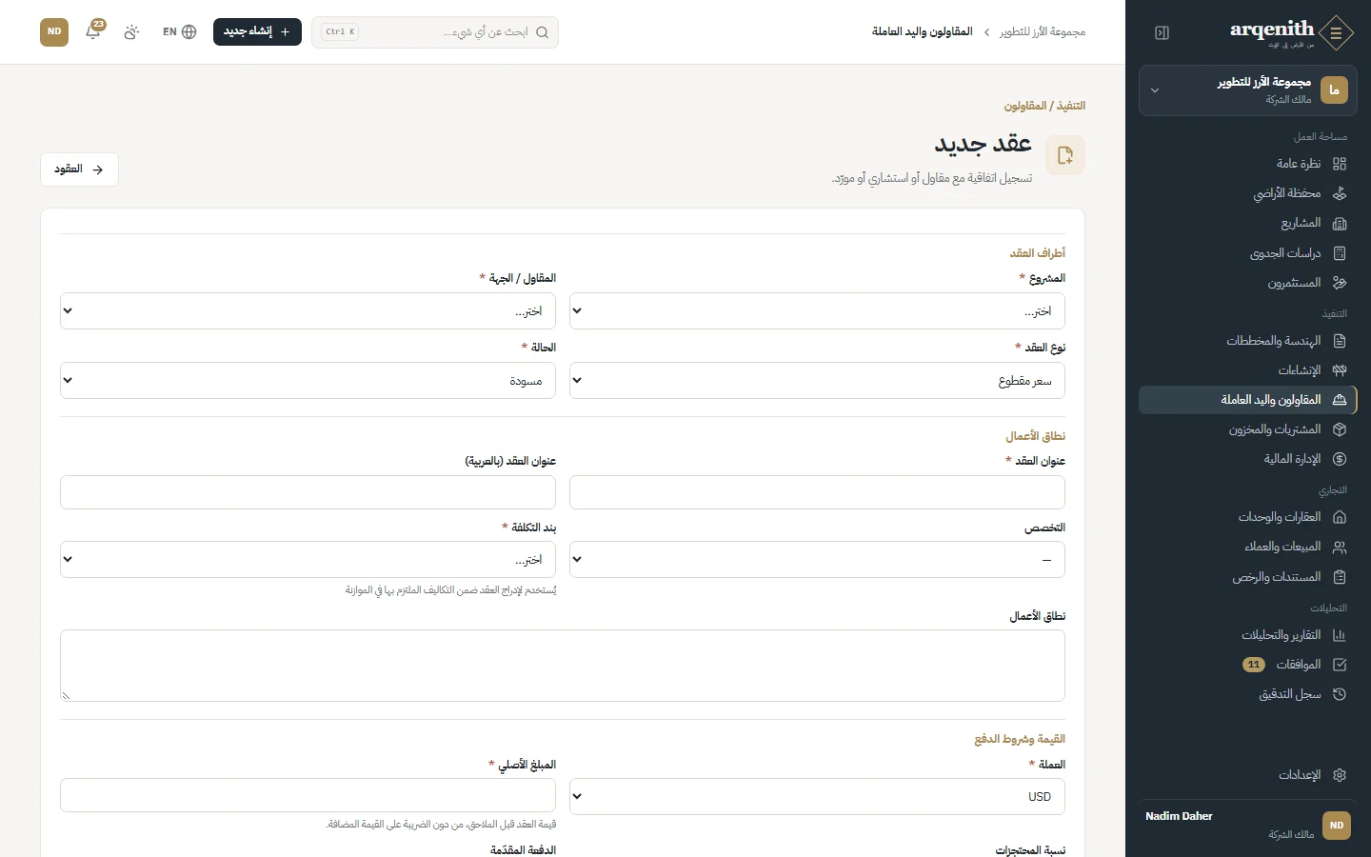Go back to العقود contracts list
Viewport: 1371px width, 857px height.
click(79, 169)
